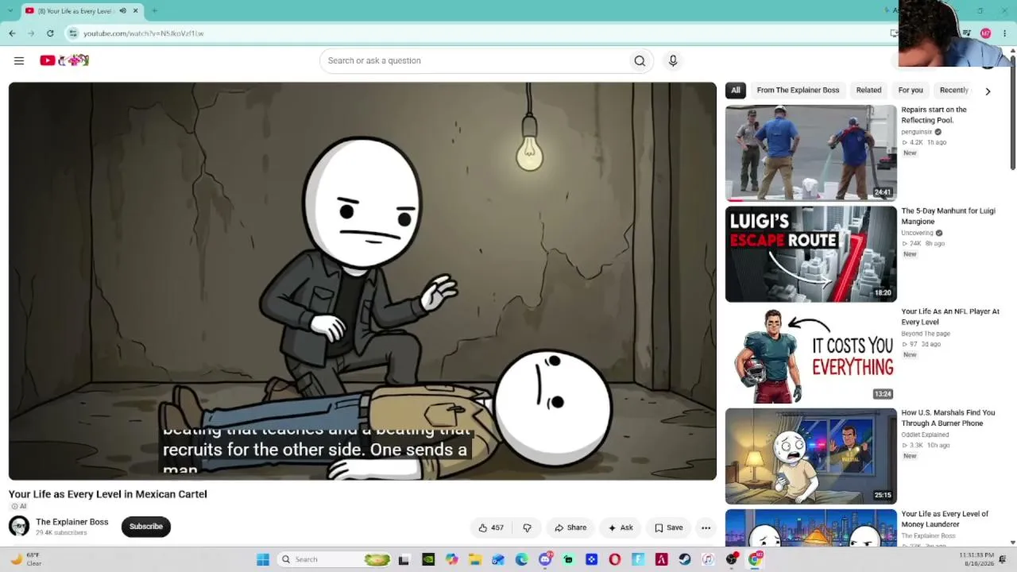Open the tab search dropdown arrow
Viewport: 1017px width, 572px height.
(10, 11)
